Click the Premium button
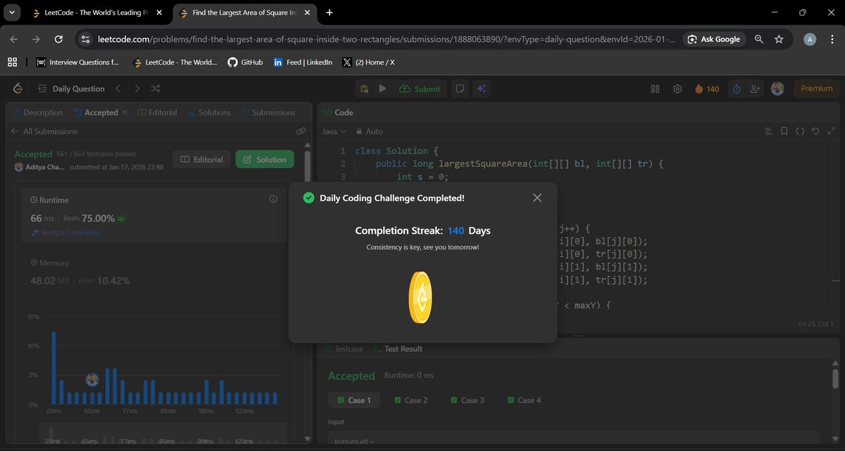845x451 pixels. point(816,89)
